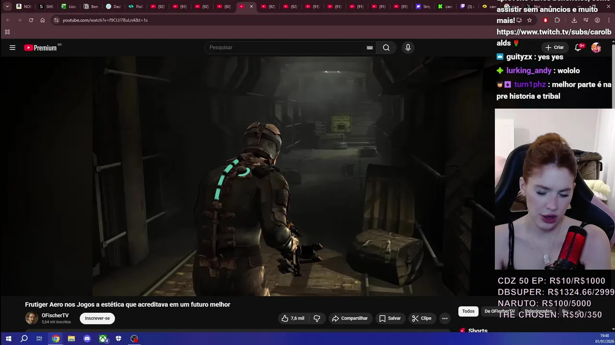Save video with Salvar button
615x345 pixels.
[x=390, y=318]
